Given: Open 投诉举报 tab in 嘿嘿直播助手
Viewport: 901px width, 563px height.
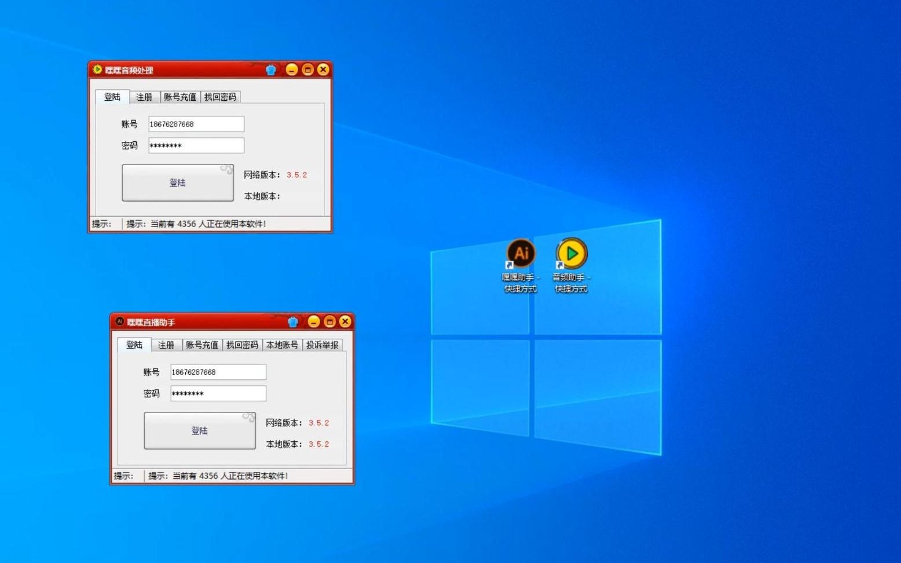Looking at the screenshot, I should tap(322, 345).
